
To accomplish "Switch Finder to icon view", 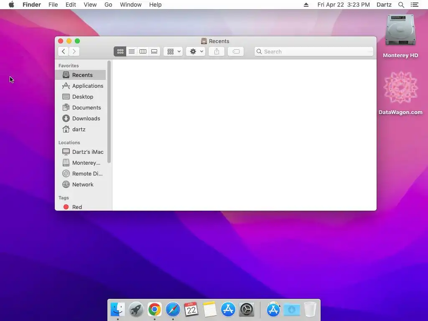I will [x=120, y=51].
